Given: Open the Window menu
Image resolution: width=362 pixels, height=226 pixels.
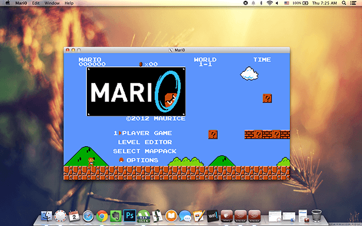Looking at the screenshot, I should 52,3.
